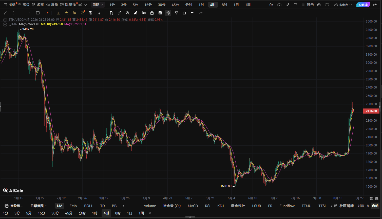The height and width of the screenshot is (219, 382).
Task: Select the 1日 timeframe in top bar
Action: click(x=236, y=5)
